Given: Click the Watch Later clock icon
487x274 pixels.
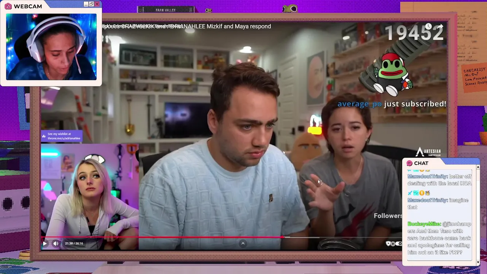Looking at the screenshot, I should point(428,27).
